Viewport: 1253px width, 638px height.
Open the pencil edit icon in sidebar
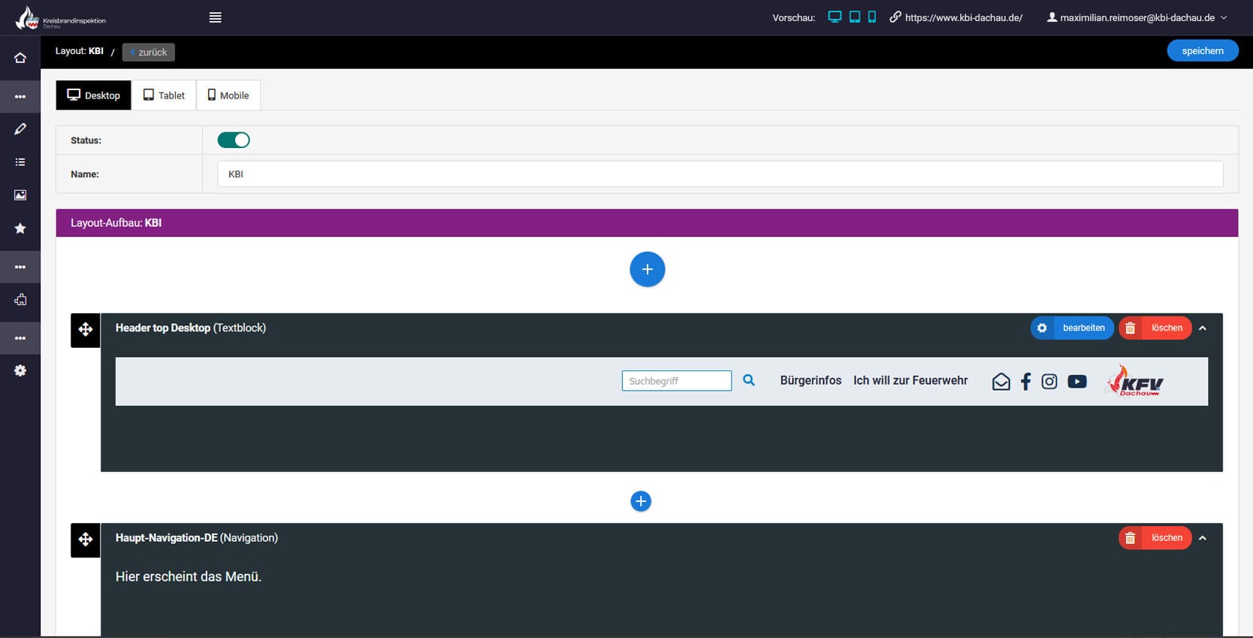click(x=20, y=129)
